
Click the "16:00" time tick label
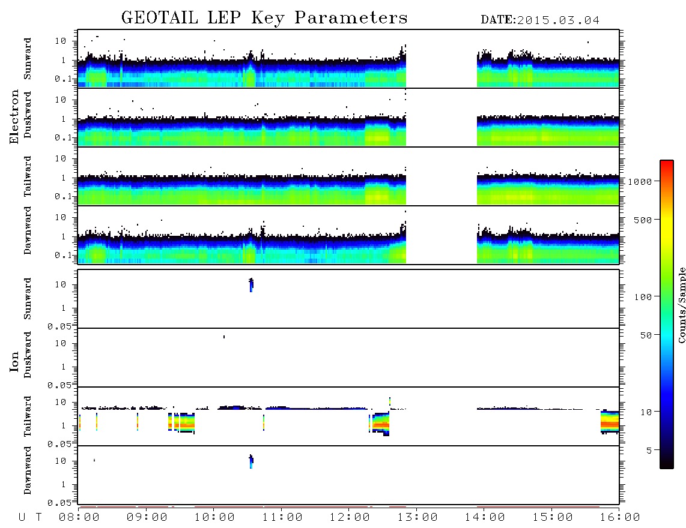coord(620,518)
